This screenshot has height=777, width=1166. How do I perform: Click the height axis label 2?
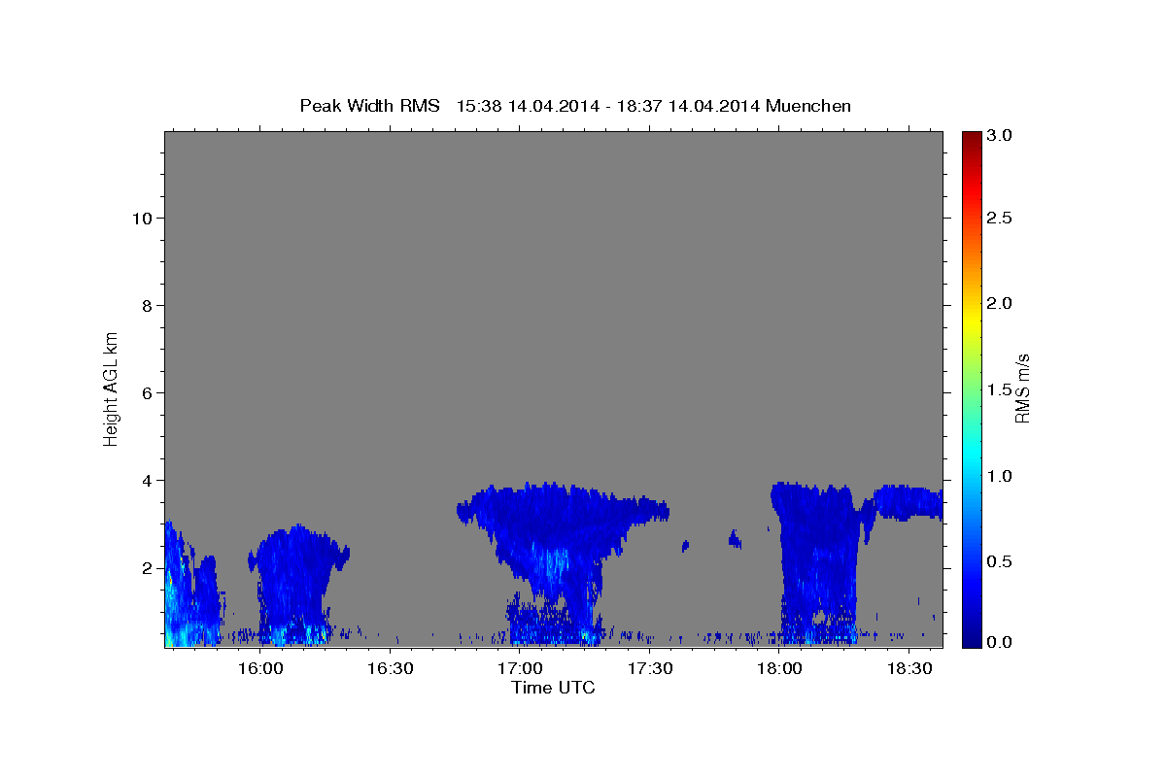[x=146, y=568]
